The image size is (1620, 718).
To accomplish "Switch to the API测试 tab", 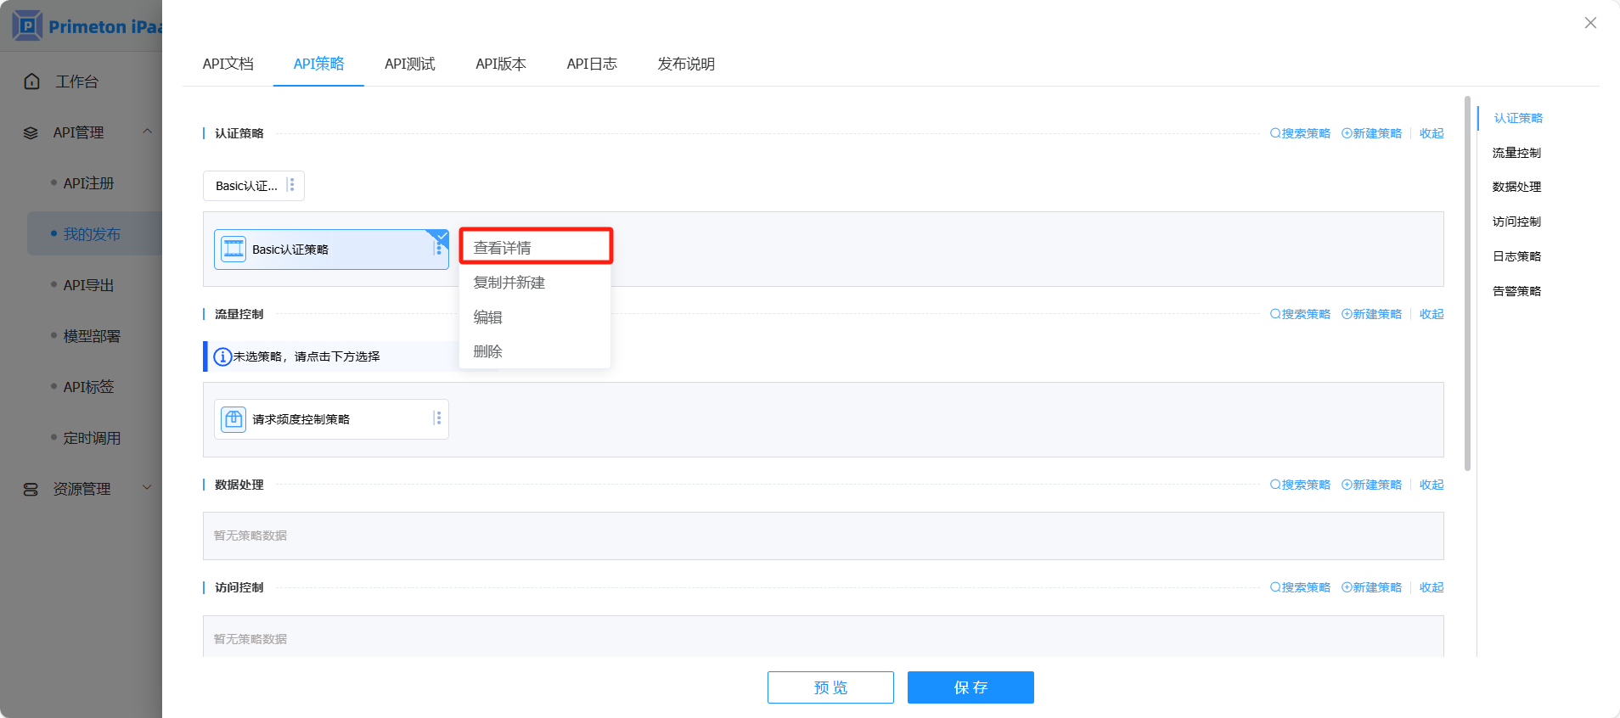I will coord(409,64).
